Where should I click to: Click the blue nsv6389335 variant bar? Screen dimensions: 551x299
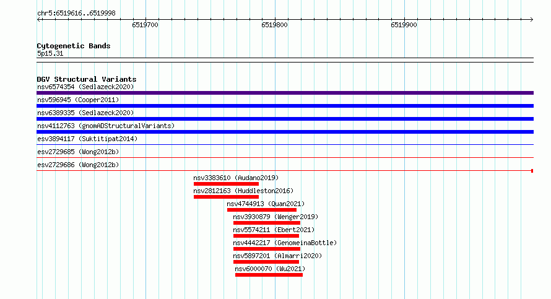click(285, 119)
